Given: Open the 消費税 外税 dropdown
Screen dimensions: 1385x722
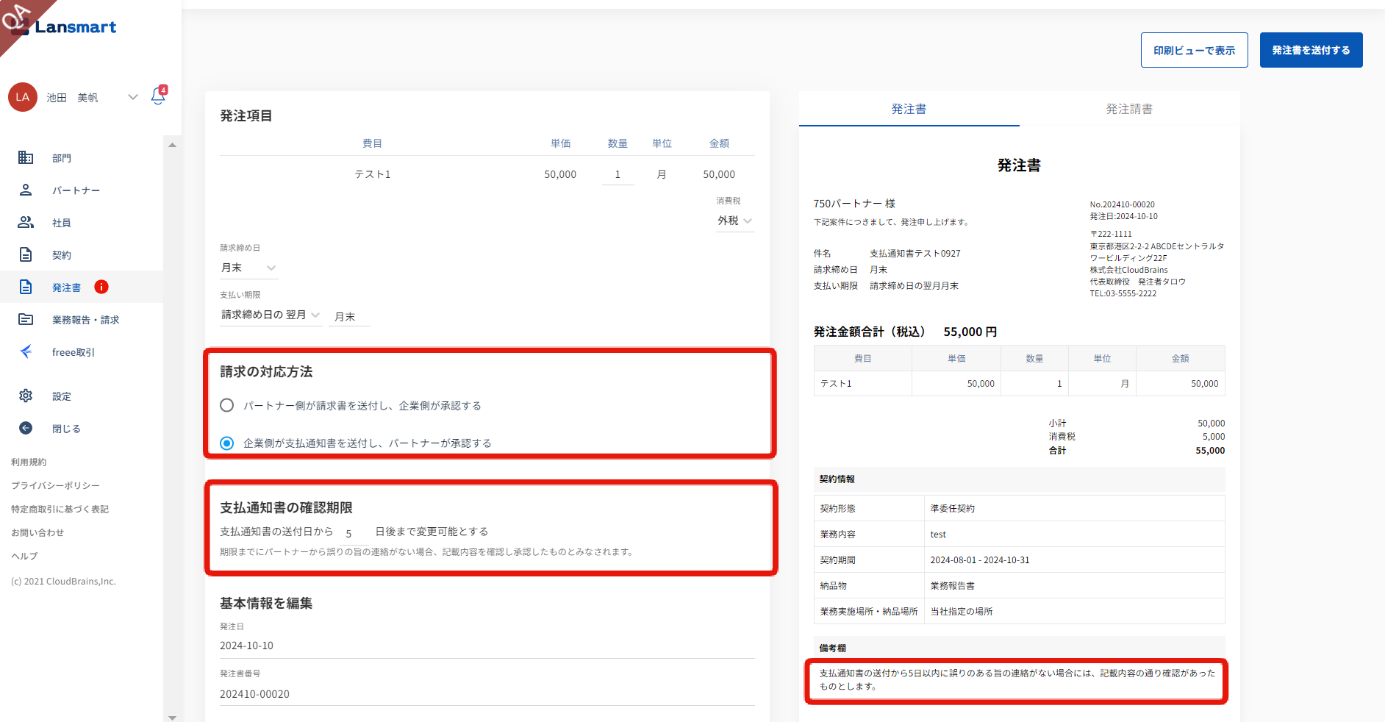Looking at the screenshot, I should [x=735, y=221].
